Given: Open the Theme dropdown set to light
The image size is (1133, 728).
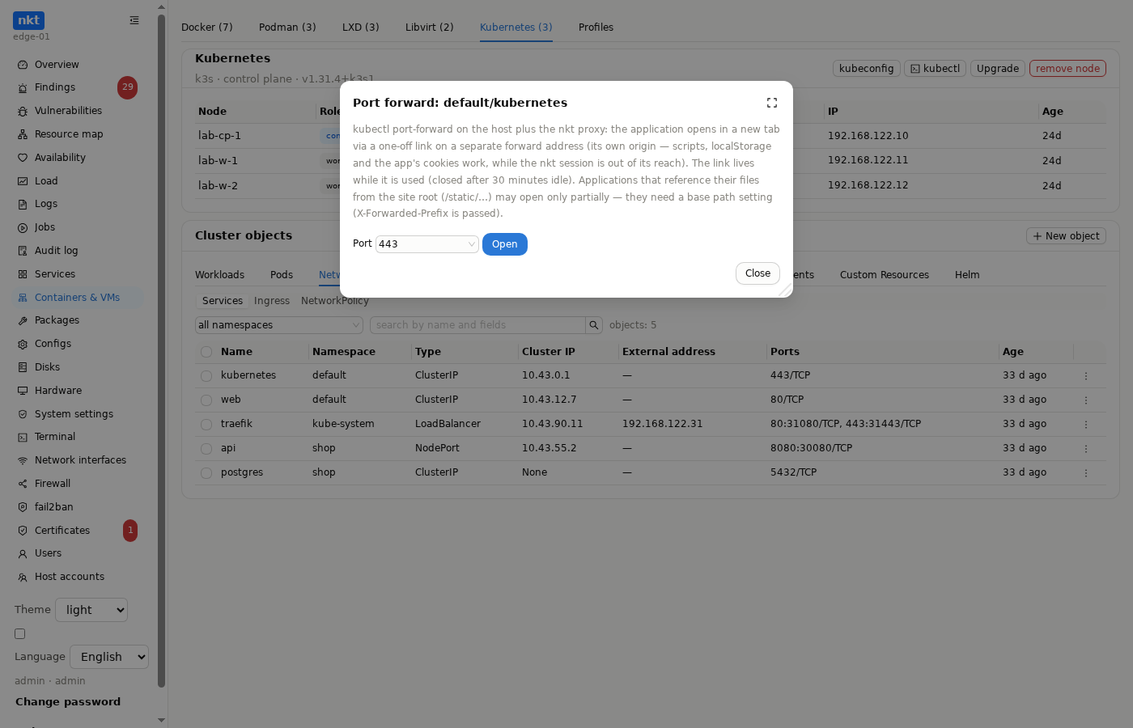Looking at the screenshot, I should pyautogui.click(x=91, y=610).
